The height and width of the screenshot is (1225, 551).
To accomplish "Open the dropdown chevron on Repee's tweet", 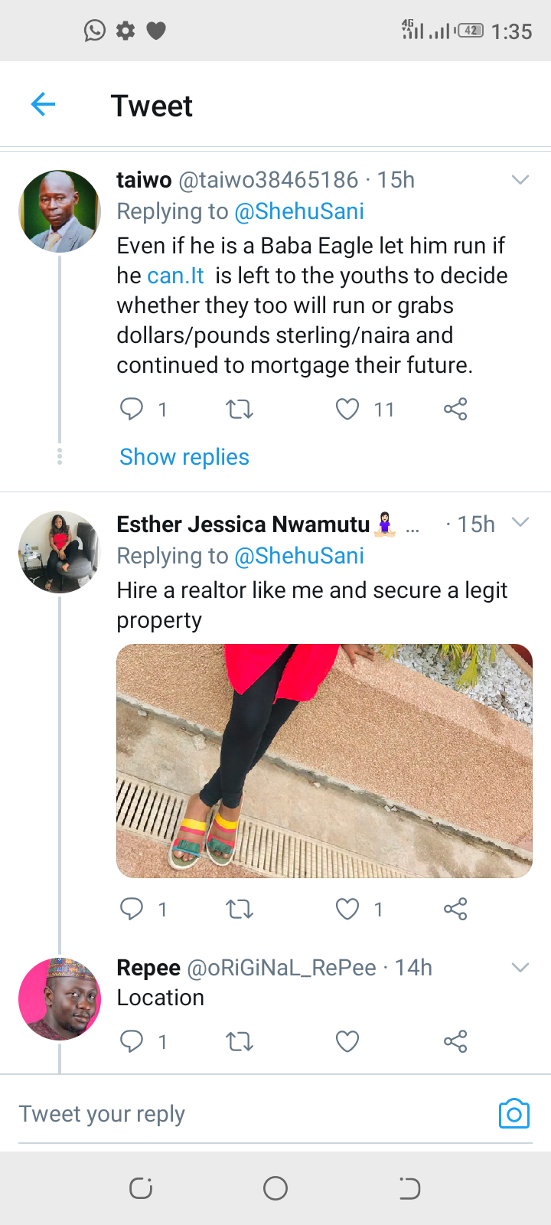I will 520,968.
